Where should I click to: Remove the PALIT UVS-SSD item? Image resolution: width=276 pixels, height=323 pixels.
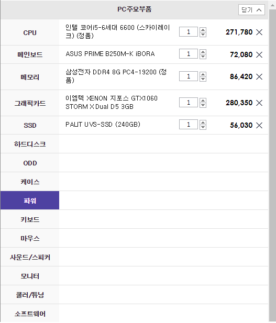point(259,125)
